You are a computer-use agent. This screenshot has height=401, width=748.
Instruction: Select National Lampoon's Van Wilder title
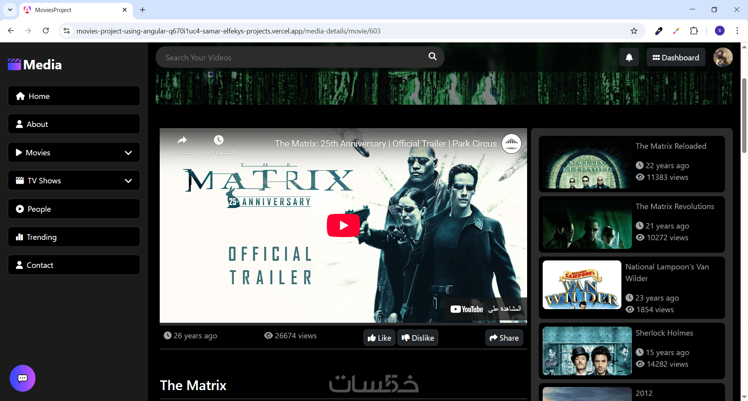coord(667,273)
